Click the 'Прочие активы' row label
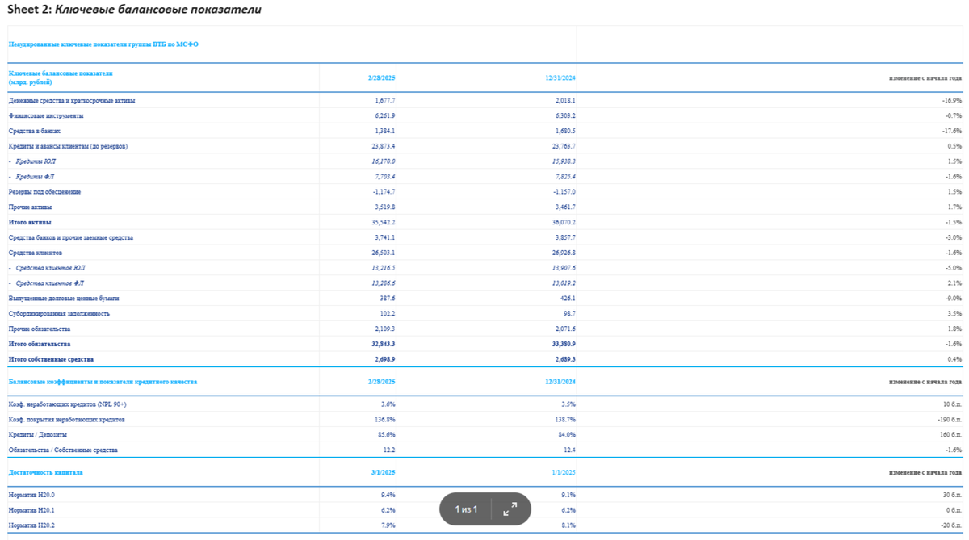Viewport: 969px width, 540px height. [31, 207]
